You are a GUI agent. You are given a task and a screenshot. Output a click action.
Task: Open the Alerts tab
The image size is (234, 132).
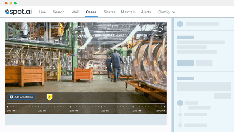[x=146, y=12]
